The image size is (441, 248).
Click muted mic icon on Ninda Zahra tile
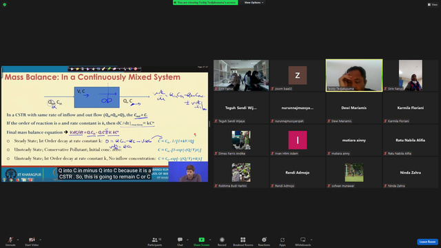[385, 186]
